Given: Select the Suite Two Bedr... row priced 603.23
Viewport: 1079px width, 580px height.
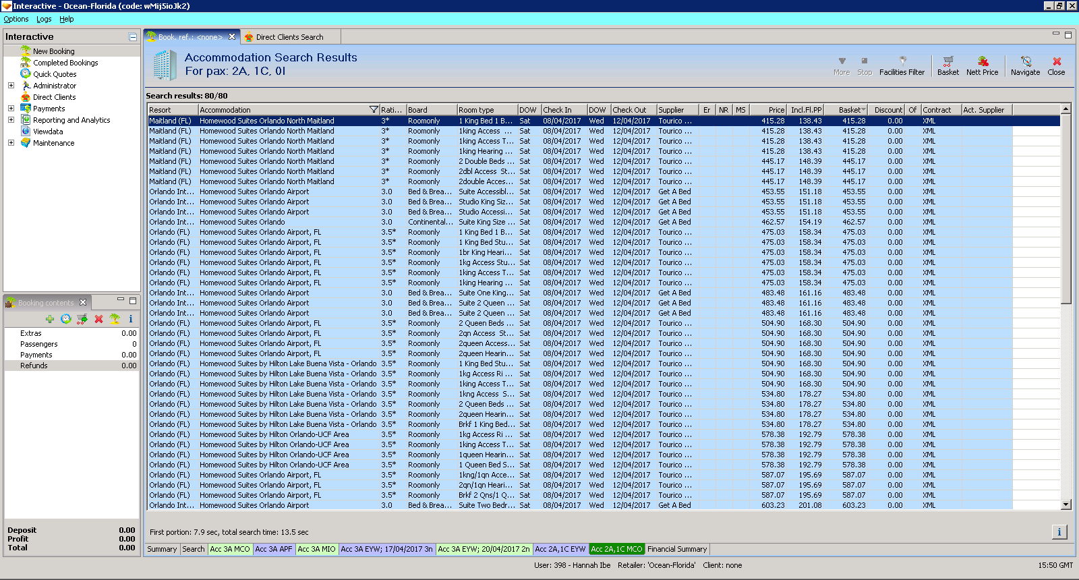Looking at the screenshot, I should (x=604, y=505).
